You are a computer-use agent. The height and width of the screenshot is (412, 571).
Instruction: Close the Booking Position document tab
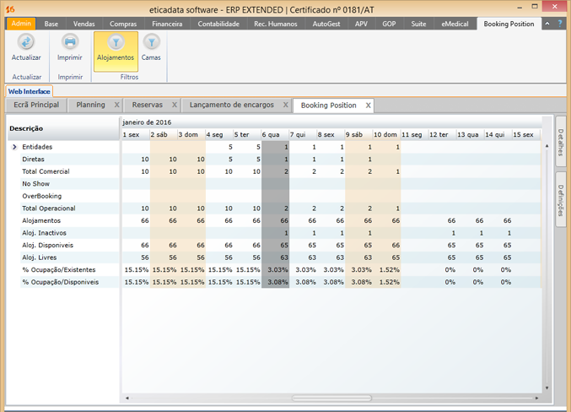[369, 106]
